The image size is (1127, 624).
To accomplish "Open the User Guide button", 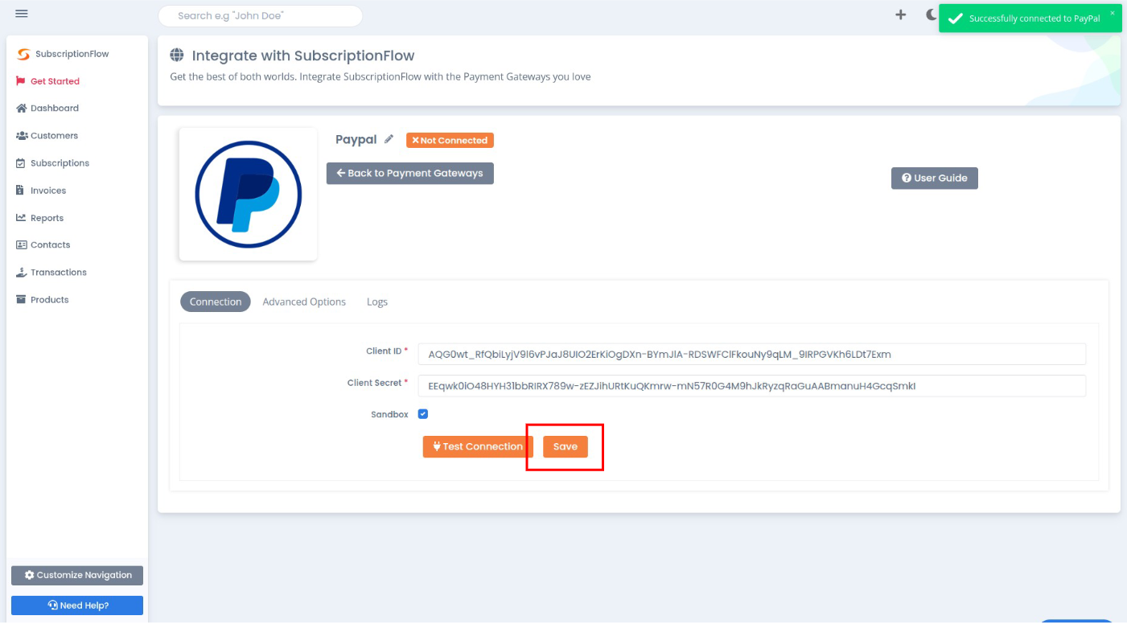I will (934, 178).
